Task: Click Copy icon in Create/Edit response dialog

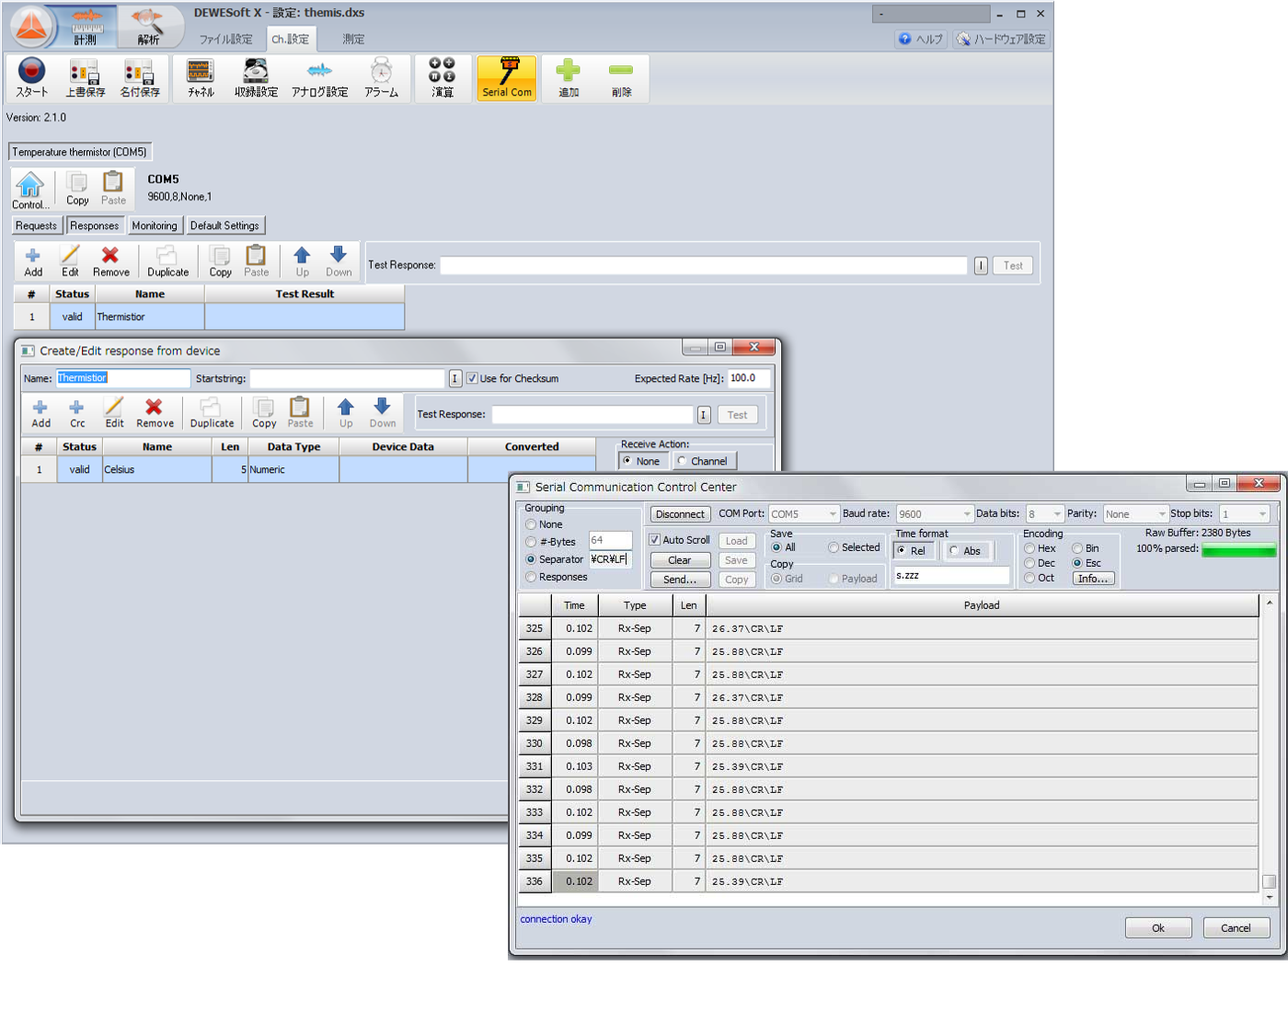Action: point(264,413)
